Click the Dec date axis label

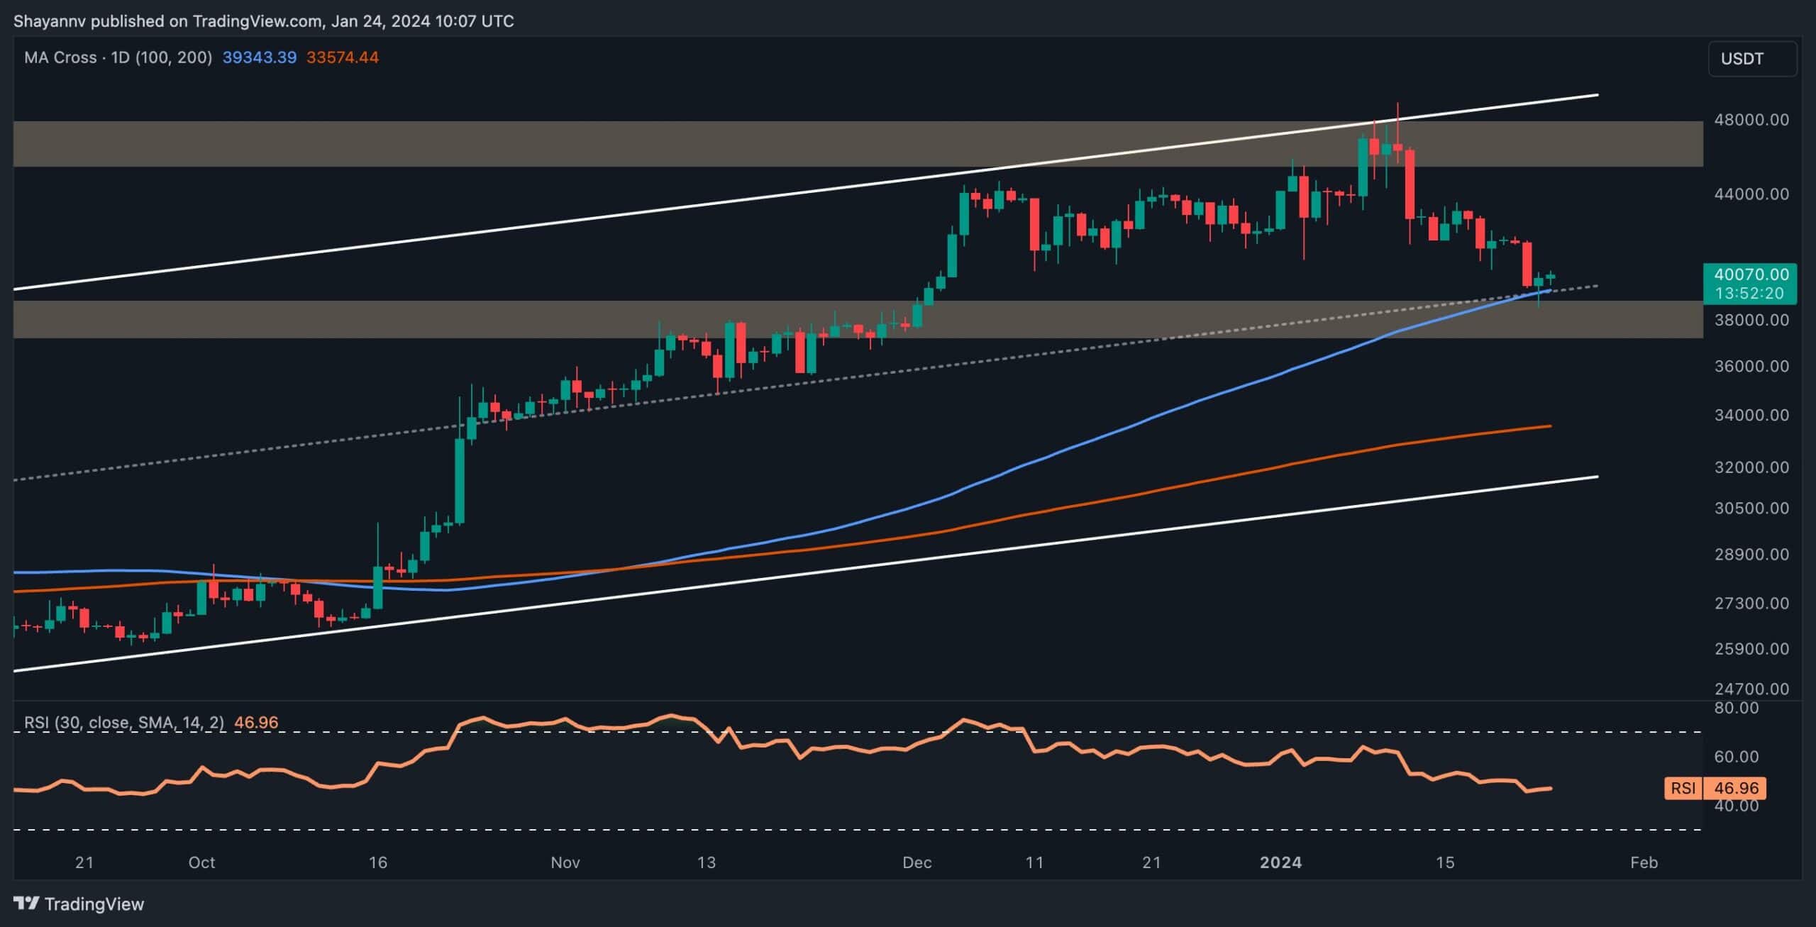[917, 862]
